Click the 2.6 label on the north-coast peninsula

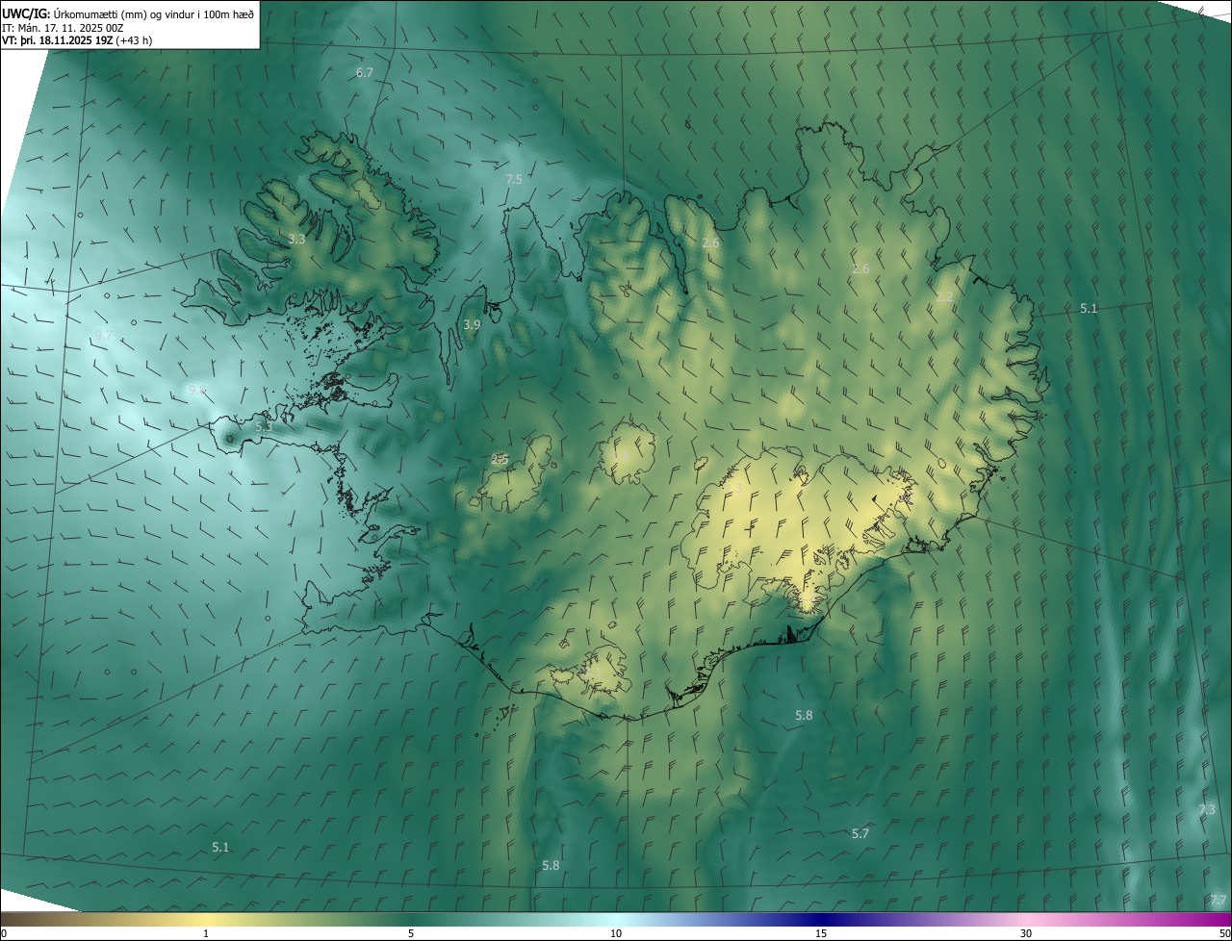[710, 243]
